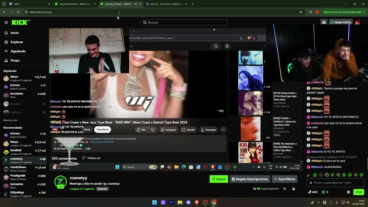Open luunaatss channel under Siguiendo
The height and width of the screenshot is (207, 368).
24,95
